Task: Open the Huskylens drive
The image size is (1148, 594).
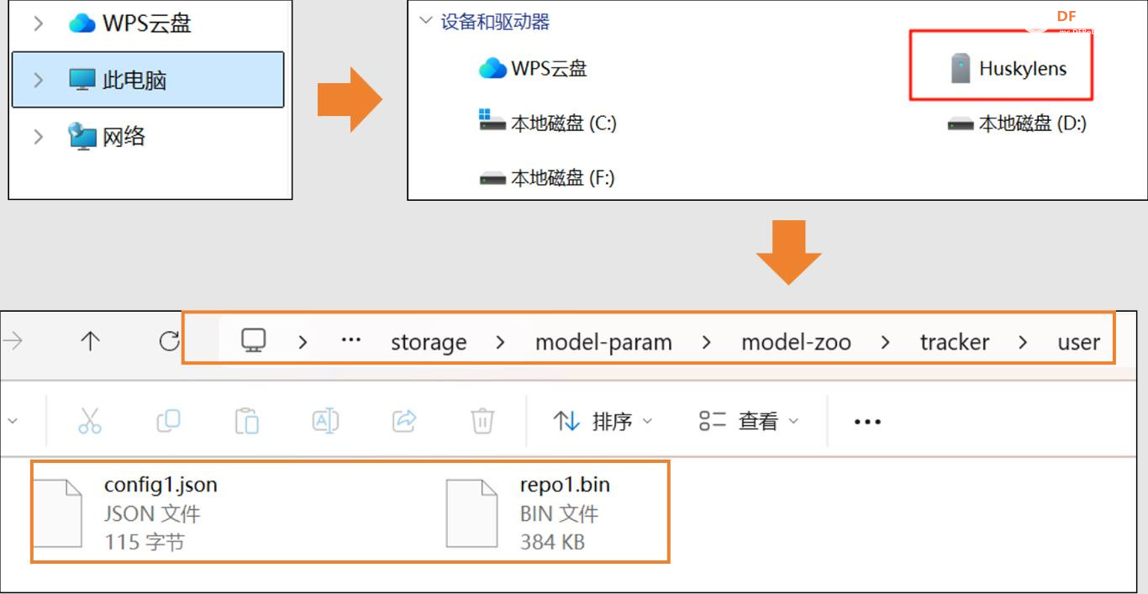Action: click(x=1007, y=69)
